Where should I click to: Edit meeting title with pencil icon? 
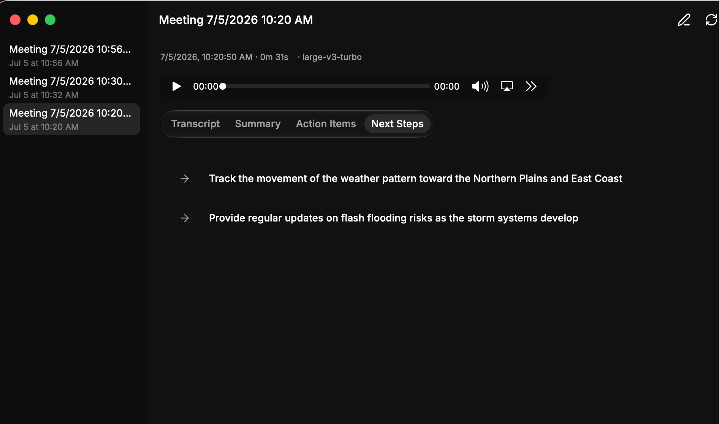(x=684, y=20)
